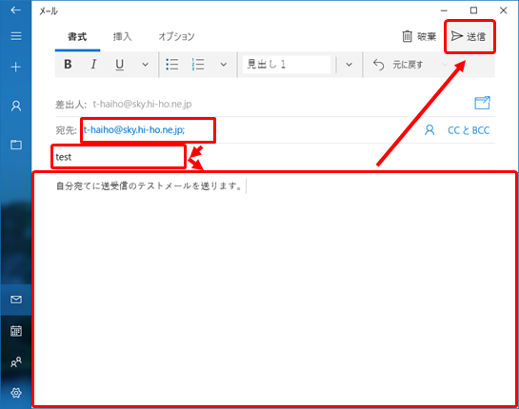The image size is (519, 409).
Task: Expand paragraph formatting options chevron
Action: pyautogui.click(x=224, y=65)
